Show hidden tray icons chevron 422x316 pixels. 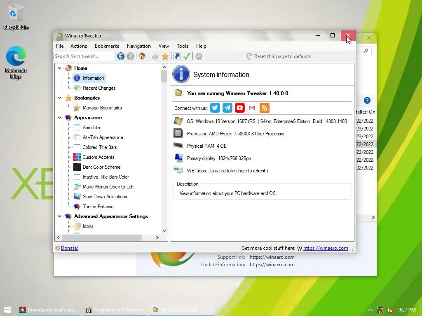coord(370,310)
